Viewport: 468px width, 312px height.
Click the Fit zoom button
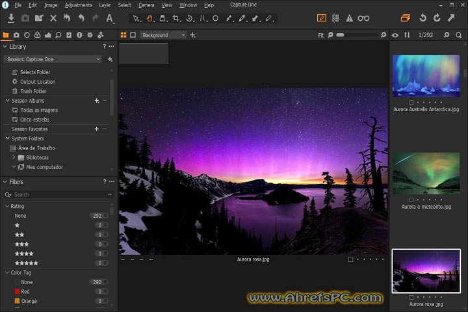(x=321, y=35)
